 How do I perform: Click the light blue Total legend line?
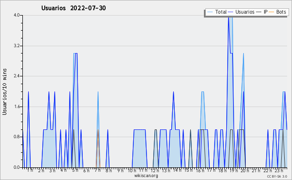(x=210, y=12)
